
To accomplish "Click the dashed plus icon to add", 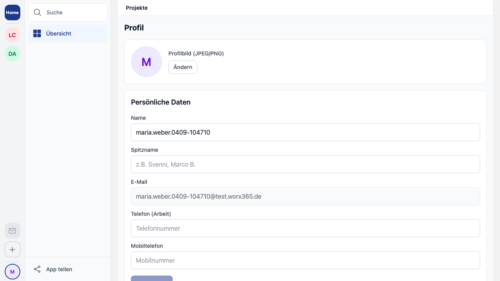I will pyautogui.click(x=12, y=250).
